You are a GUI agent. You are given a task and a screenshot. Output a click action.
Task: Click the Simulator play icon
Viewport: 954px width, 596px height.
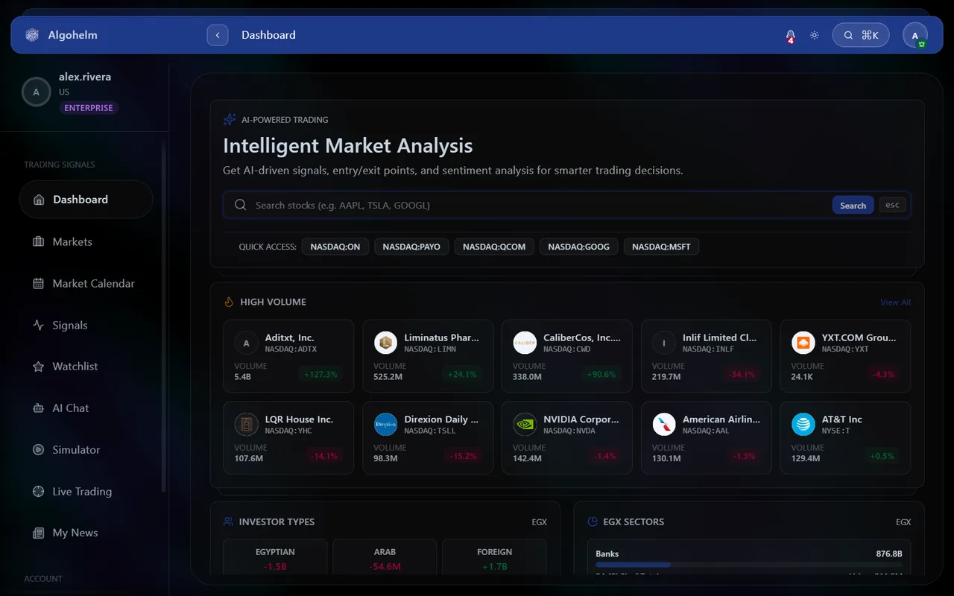click(39, 450)
